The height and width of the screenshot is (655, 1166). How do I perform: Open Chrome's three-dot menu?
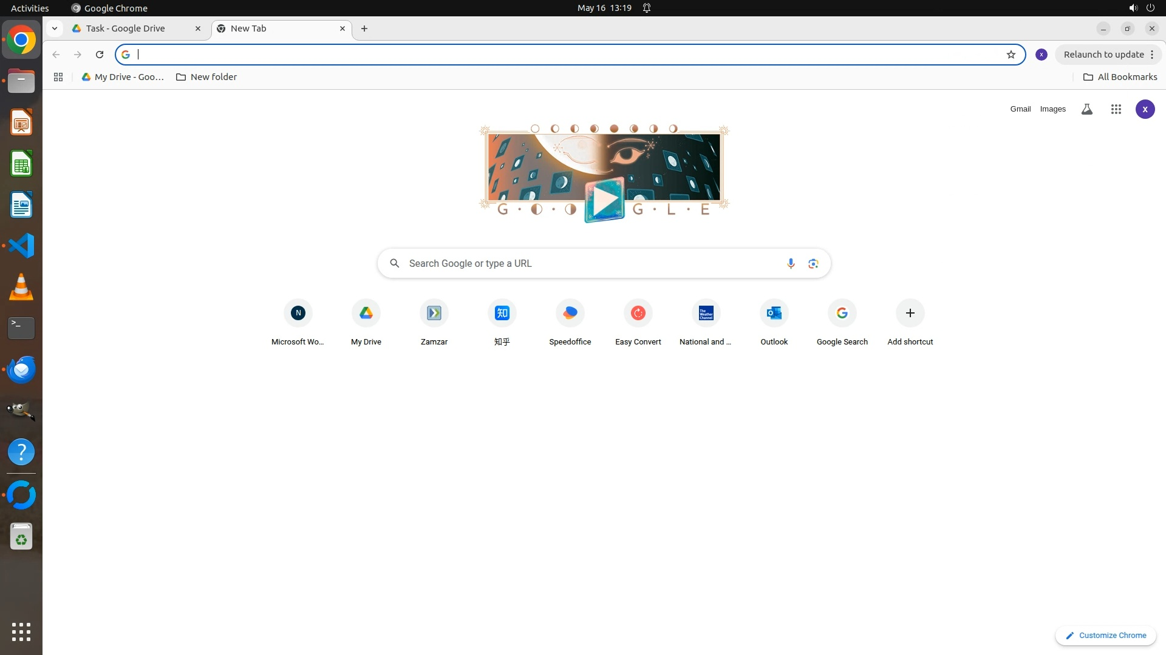[x=1152, y=55]
